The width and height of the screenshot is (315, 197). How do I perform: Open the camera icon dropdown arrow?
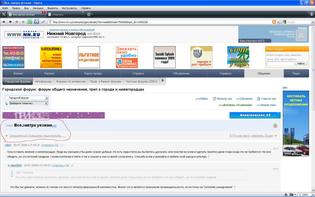point(295,195)
